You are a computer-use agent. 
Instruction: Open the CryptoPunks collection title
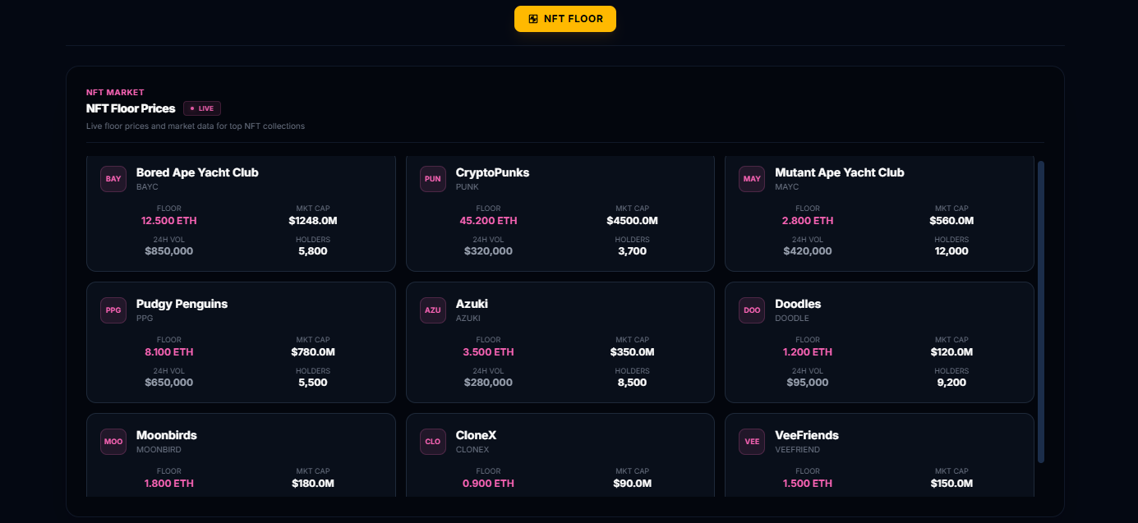493,172
